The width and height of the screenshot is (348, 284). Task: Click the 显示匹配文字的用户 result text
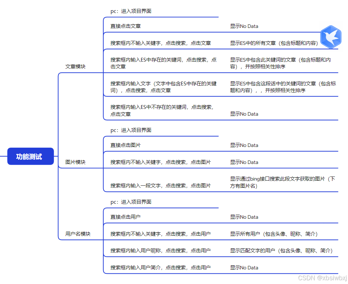(281, 250)
